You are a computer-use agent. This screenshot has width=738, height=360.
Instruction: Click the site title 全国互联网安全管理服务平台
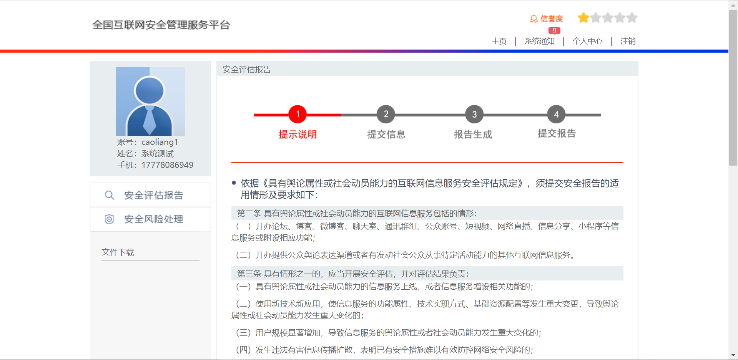coord(161,25)
